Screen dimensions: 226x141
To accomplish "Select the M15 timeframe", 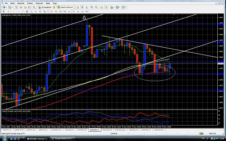I will click(x=60, y=11).
